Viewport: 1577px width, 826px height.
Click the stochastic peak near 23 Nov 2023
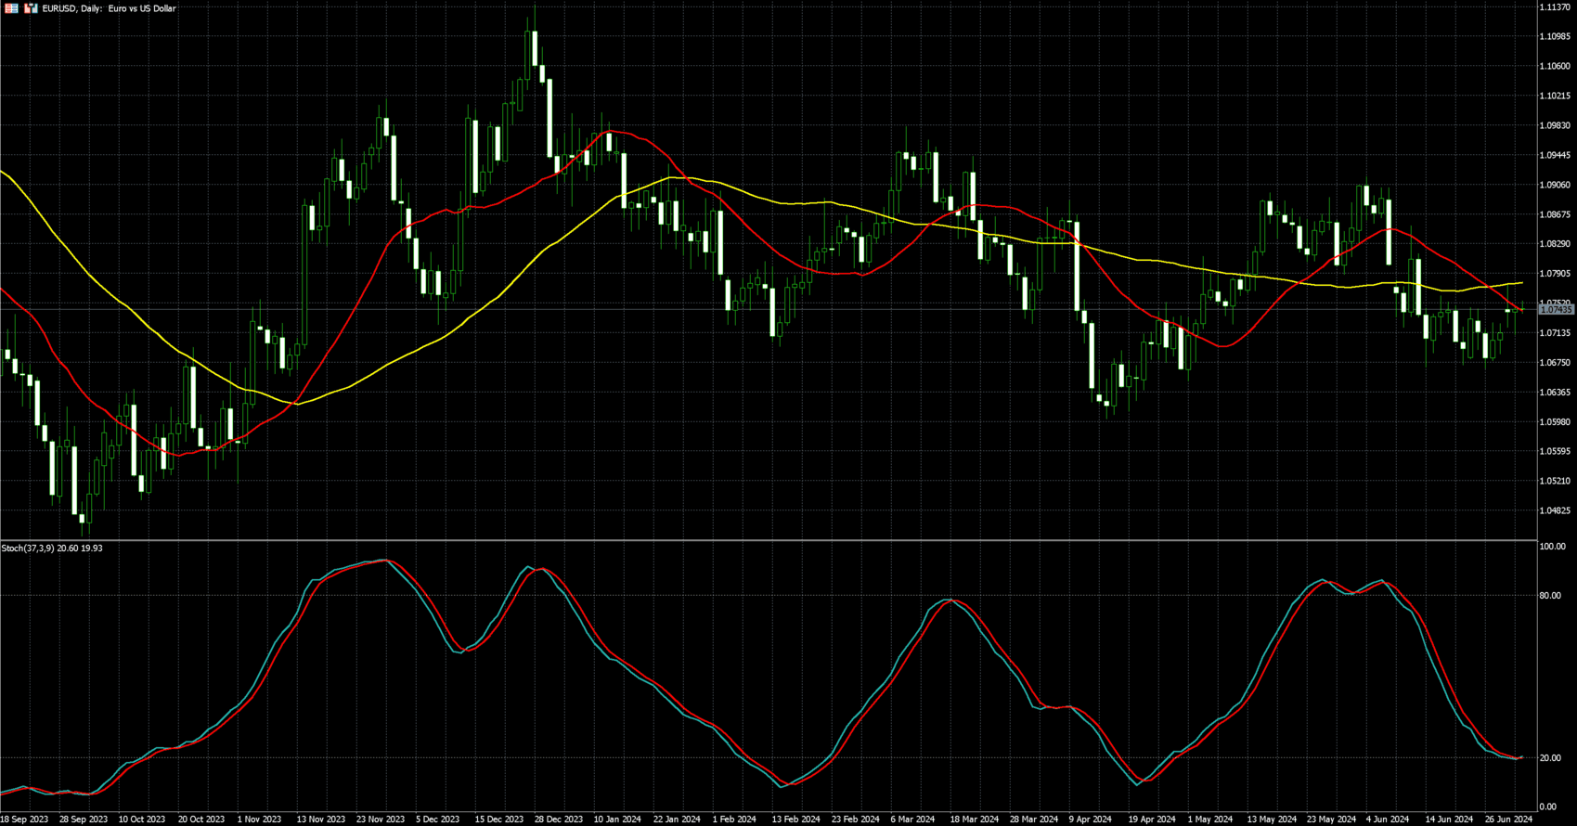(x=383, y=561)
